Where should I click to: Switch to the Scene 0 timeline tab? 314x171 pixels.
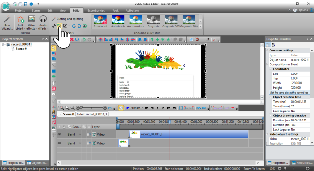68,114
